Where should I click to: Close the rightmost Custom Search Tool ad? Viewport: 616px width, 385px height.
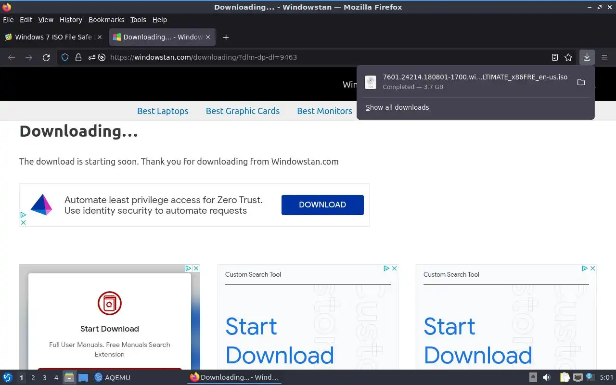pyautogui.click(x=592, y=268)
